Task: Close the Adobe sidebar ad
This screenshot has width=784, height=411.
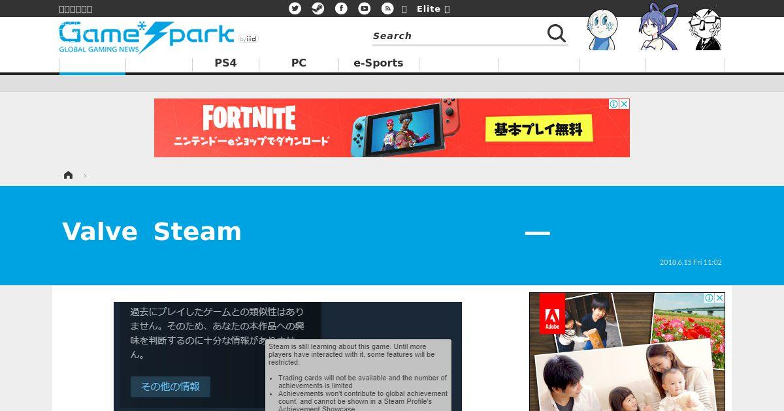Action: [719, 297]
